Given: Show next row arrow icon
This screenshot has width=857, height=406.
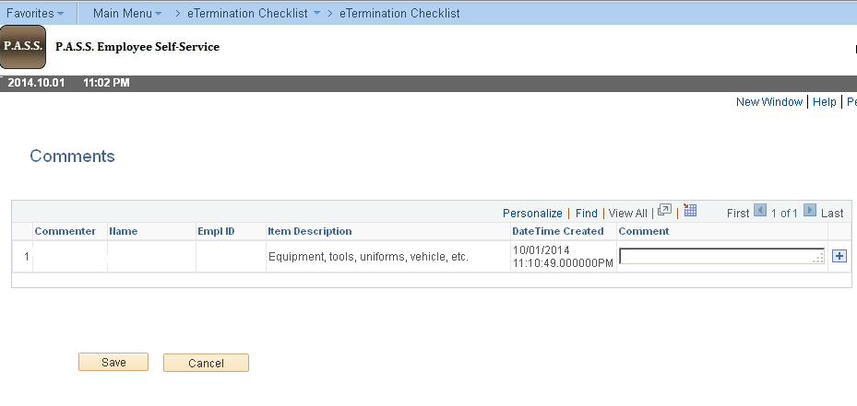Looking at the screenshot, I should pyautogui.click(x=810, y=210).
